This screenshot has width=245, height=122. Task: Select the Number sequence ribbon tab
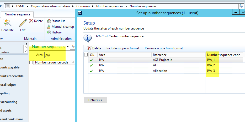(17, 14)
